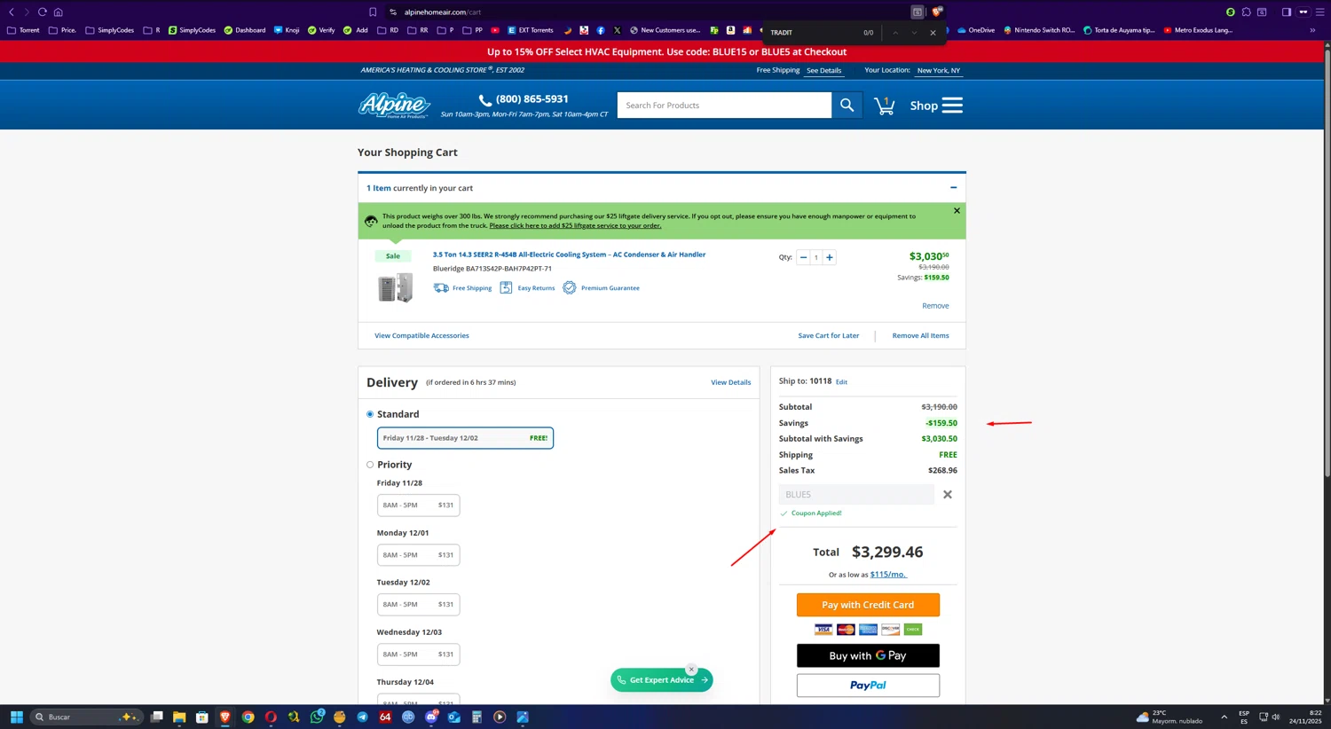Click Remove All Items
The height and width of the screenshot is (729, 1331).
[920, 336]
